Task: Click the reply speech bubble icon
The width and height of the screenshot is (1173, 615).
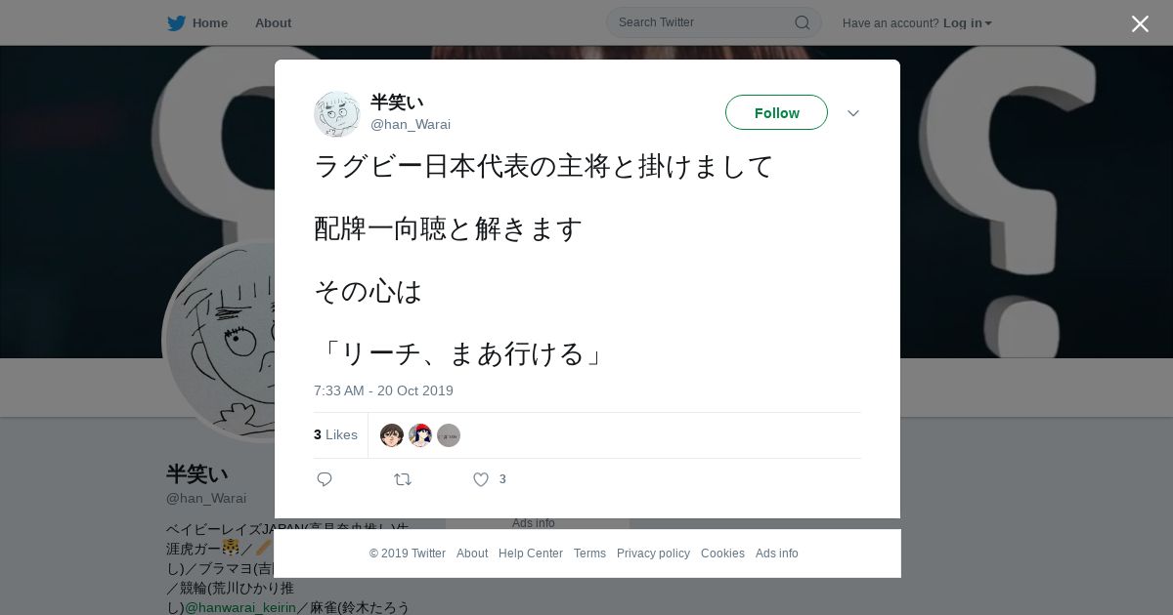Action: 325,479
